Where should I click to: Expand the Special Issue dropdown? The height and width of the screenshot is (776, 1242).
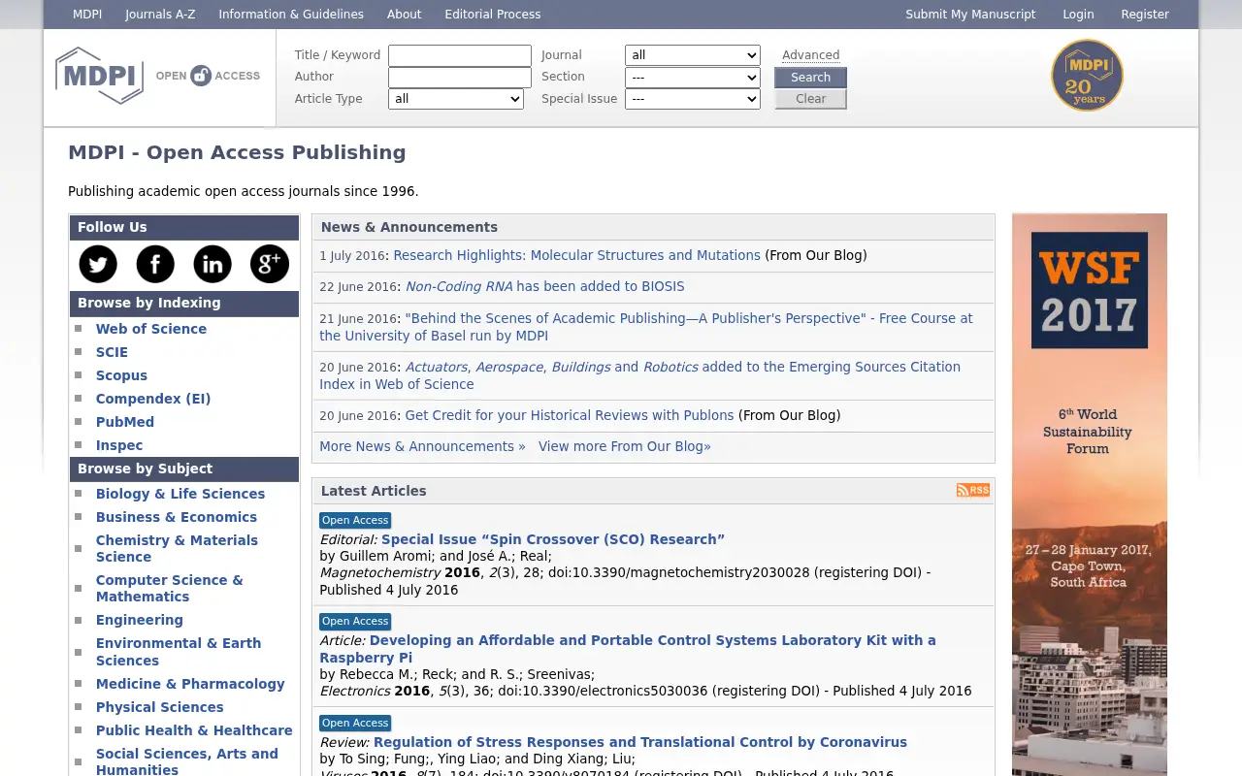point(693,99)
